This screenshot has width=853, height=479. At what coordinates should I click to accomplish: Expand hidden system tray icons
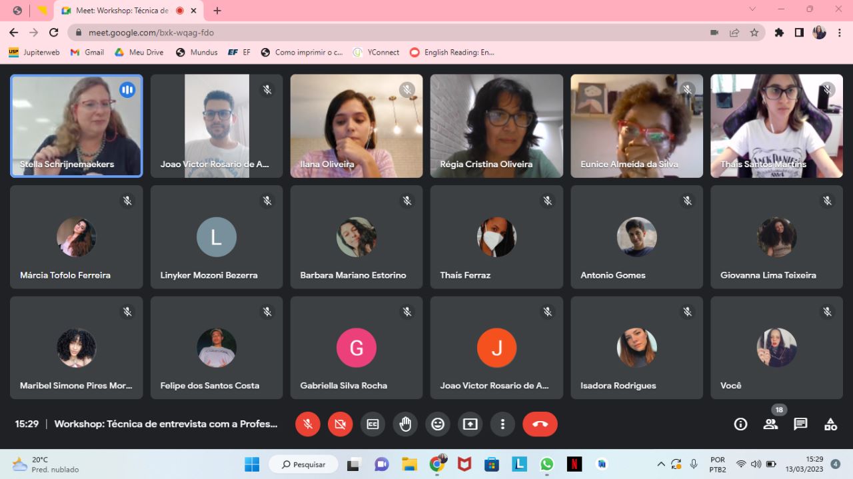(661, 464)
